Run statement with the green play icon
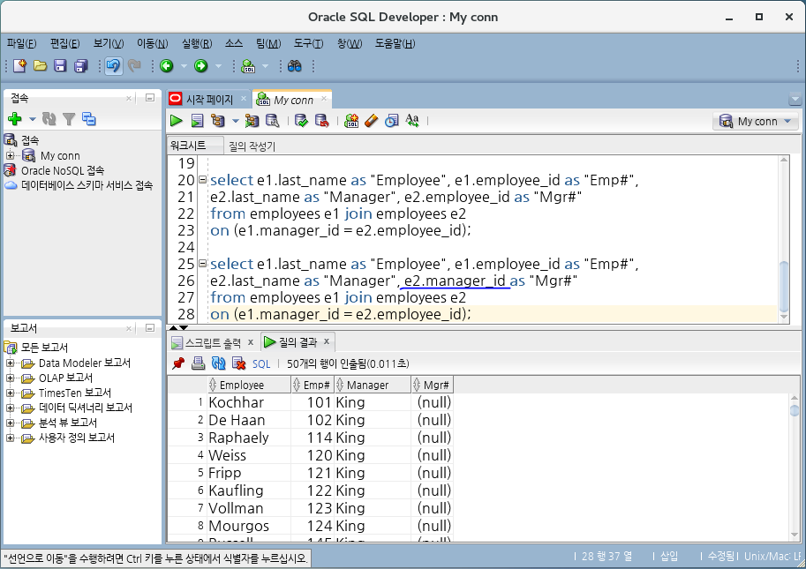This screenshot has width=806, height=569. click(176, 121)
